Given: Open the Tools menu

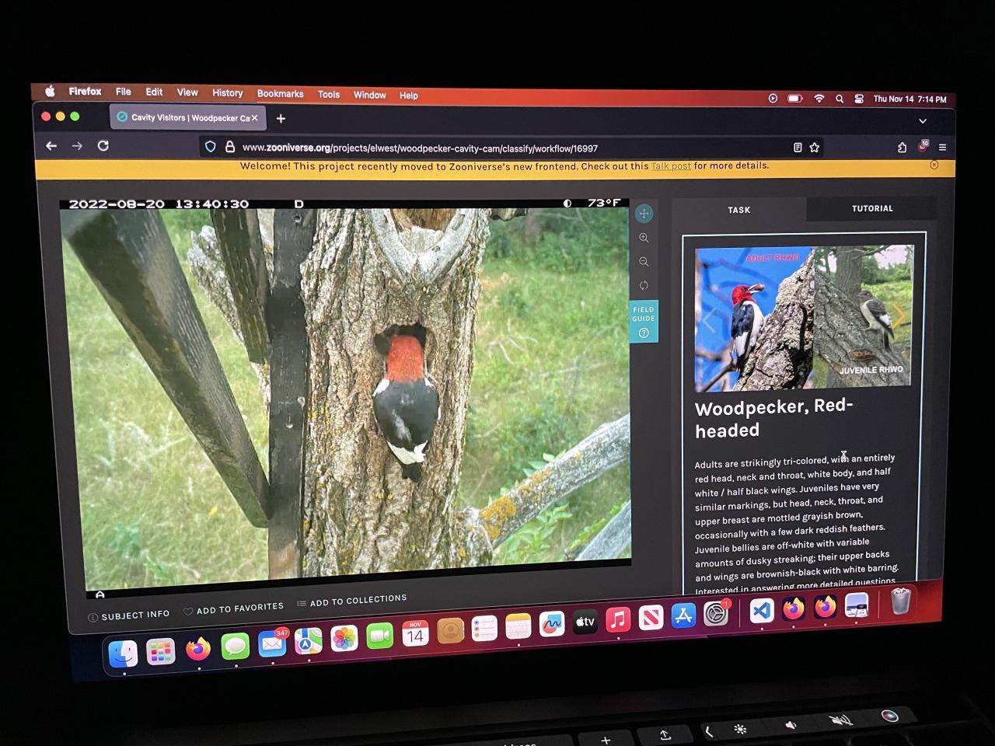Looking at the screenshot, I should click(x=328, y=94).
